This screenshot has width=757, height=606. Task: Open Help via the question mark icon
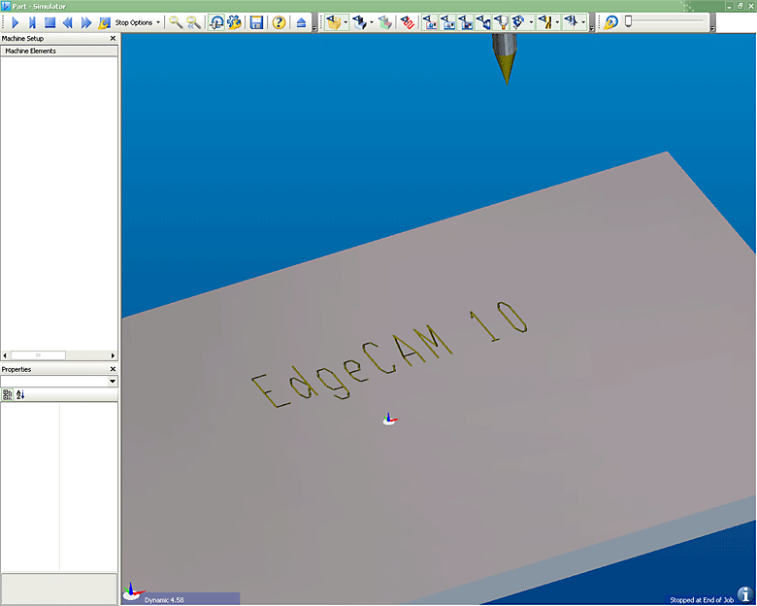[x=279, y=22]
